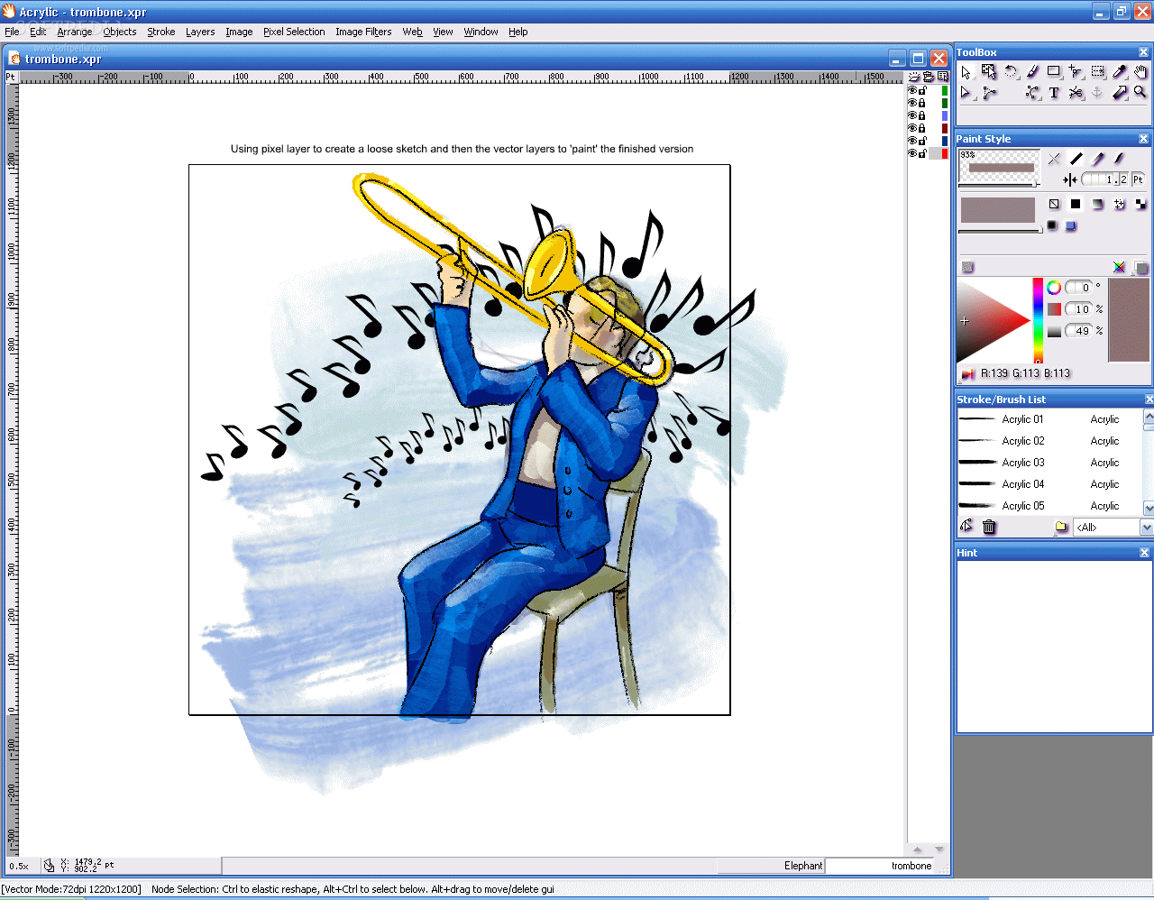Pick the eyedropper color sampler tool
1154x900 pixels.
click(1120, 72)
